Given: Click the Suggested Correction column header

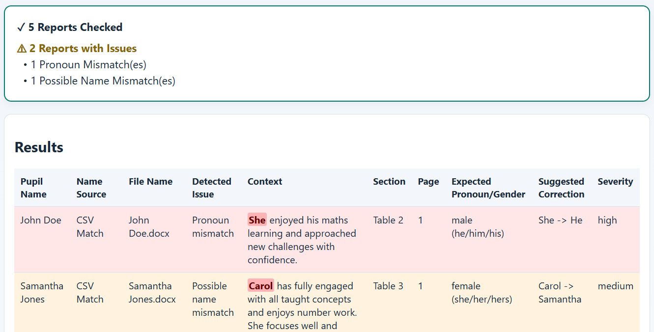Looking at the screenshot, I should click(561, 188).
